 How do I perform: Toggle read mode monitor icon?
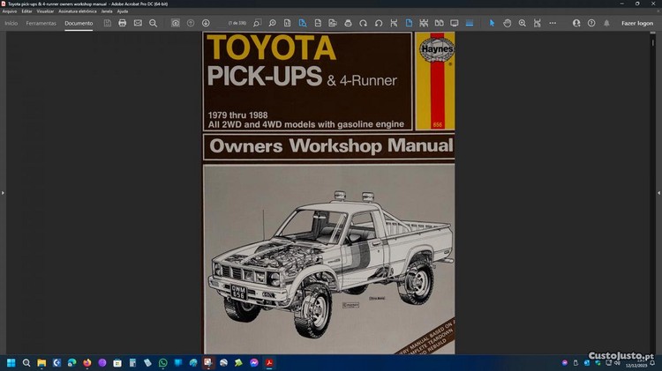pyautogui.click(x=455, y=23)
